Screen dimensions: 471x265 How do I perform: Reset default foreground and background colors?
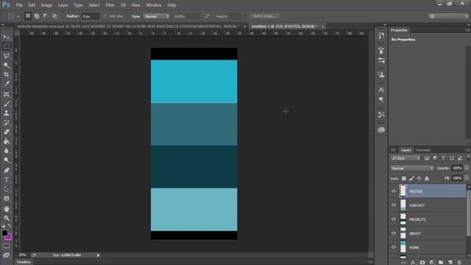(x=3, y=226)
